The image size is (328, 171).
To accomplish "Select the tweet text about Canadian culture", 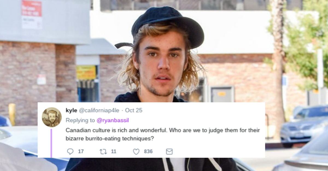I will coord(163,134).
